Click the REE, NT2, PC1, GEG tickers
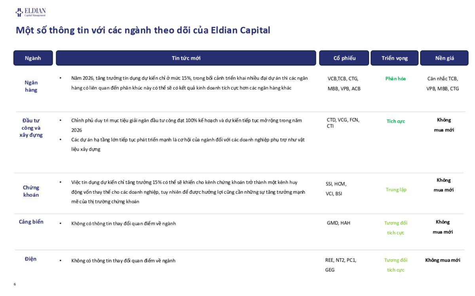 pyautogui.click(x=341, y=265)
